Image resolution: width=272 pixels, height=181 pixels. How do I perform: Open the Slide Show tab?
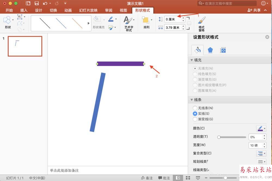88,10
